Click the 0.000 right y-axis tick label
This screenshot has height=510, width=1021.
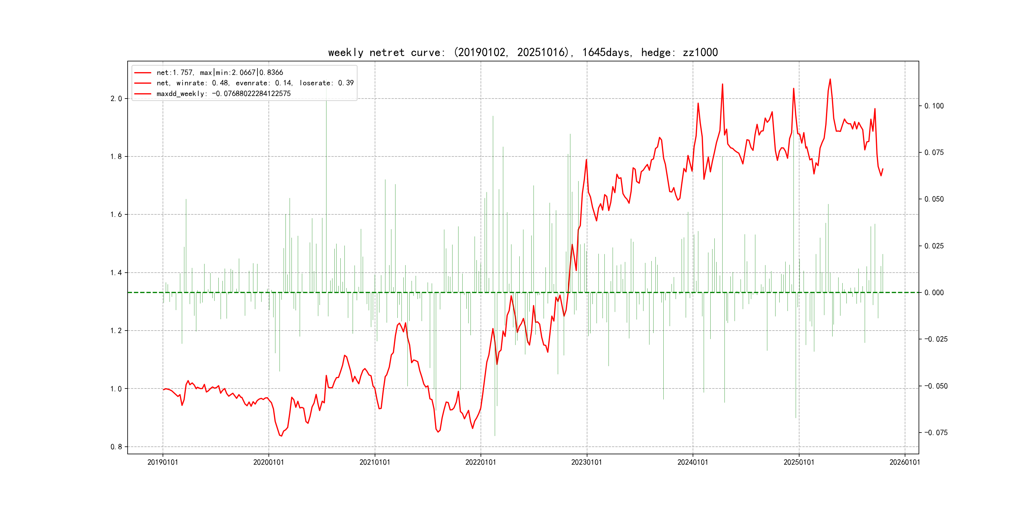click(x=934, y=292)
